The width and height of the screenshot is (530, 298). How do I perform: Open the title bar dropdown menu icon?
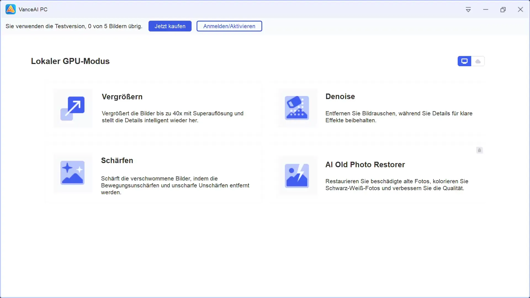(468, 10)
